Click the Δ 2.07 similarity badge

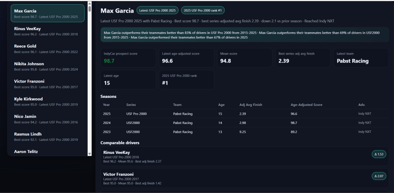[379, 176]
